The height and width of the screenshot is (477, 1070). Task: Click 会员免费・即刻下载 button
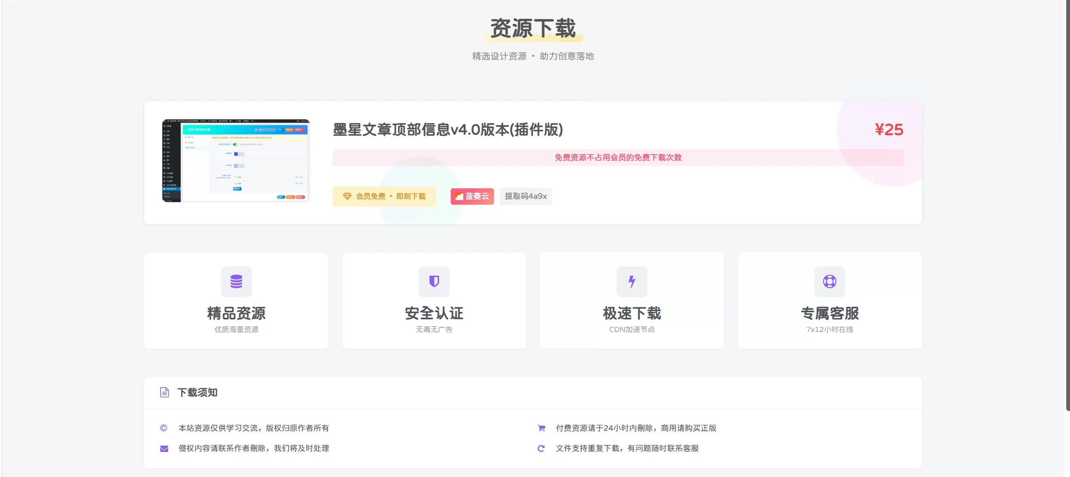click(x=384, y=196)
